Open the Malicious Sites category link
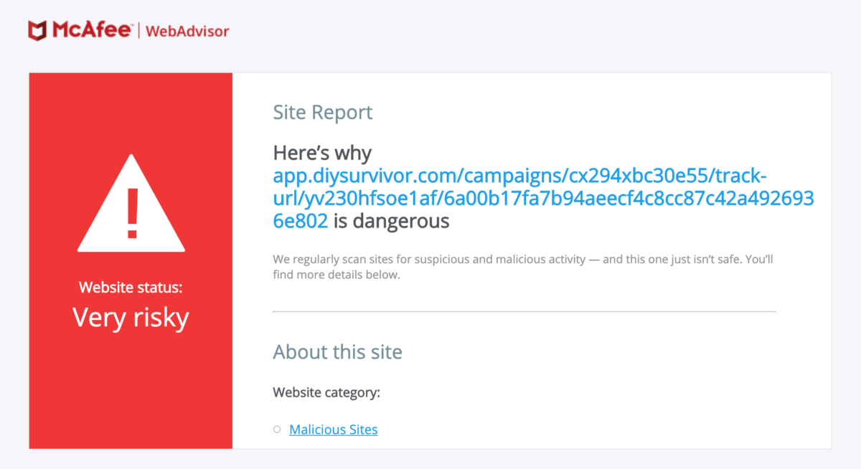The width and height of the screenshot is (861, 469). click(x=333, y=430)
